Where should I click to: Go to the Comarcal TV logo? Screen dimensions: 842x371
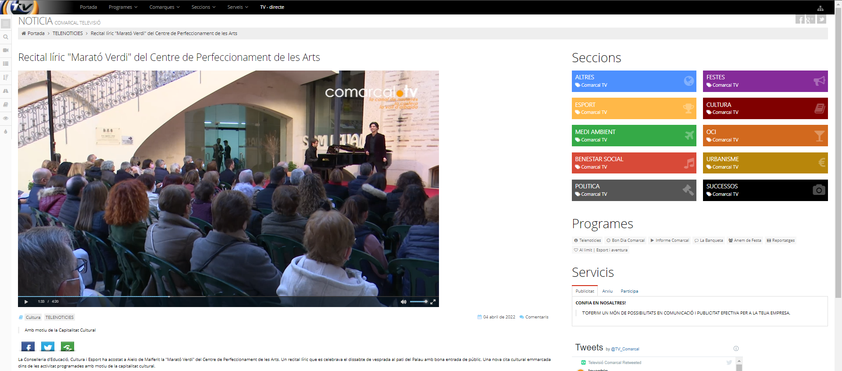(x=21, y=7)
